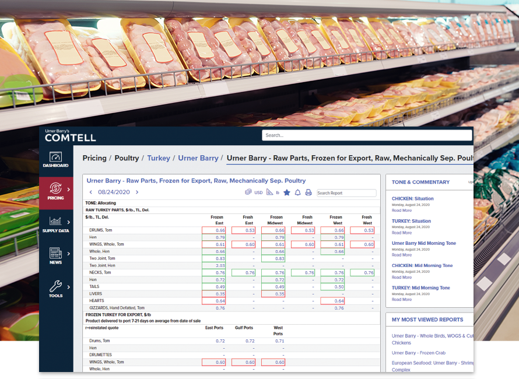Click the bell alert icon

point(297,192)
